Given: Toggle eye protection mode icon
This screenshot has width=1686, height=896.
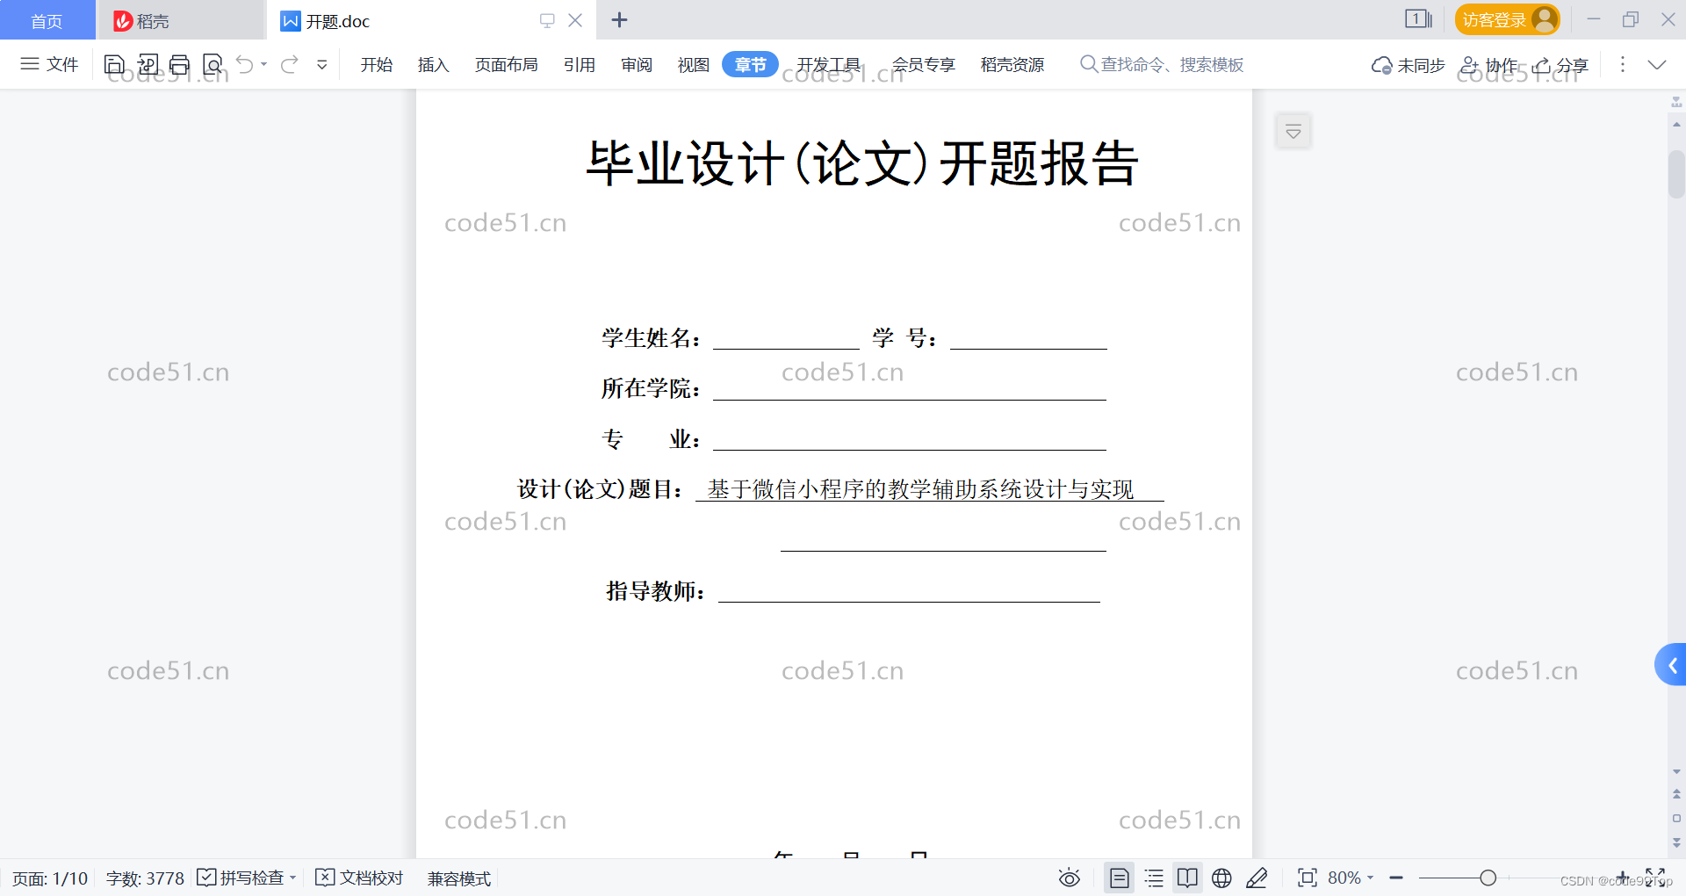Looking at the screenshot, I should click(1069, 878).
